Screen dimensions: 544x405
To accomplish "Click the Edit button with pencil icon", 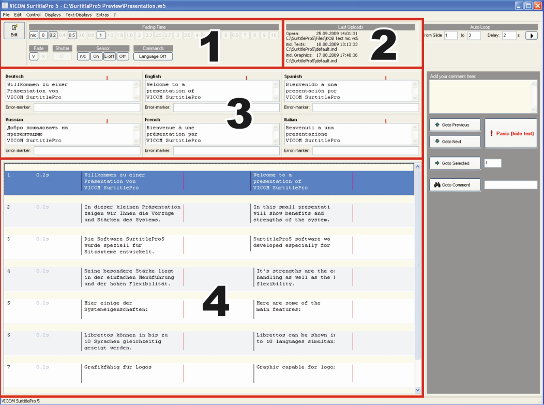I will [x=14, y=30].
